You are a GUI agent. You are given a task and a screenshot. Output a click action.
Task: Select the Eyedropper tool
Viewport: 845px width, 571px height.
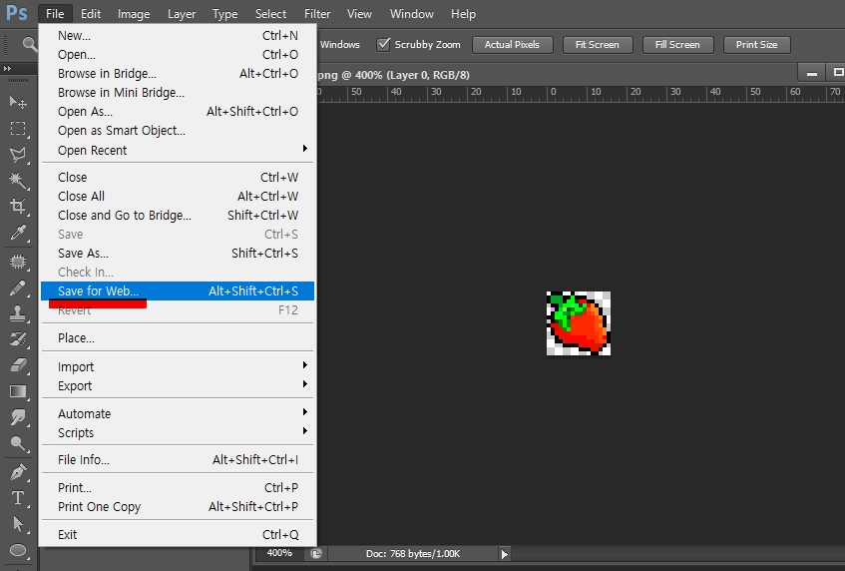(18, 233)
